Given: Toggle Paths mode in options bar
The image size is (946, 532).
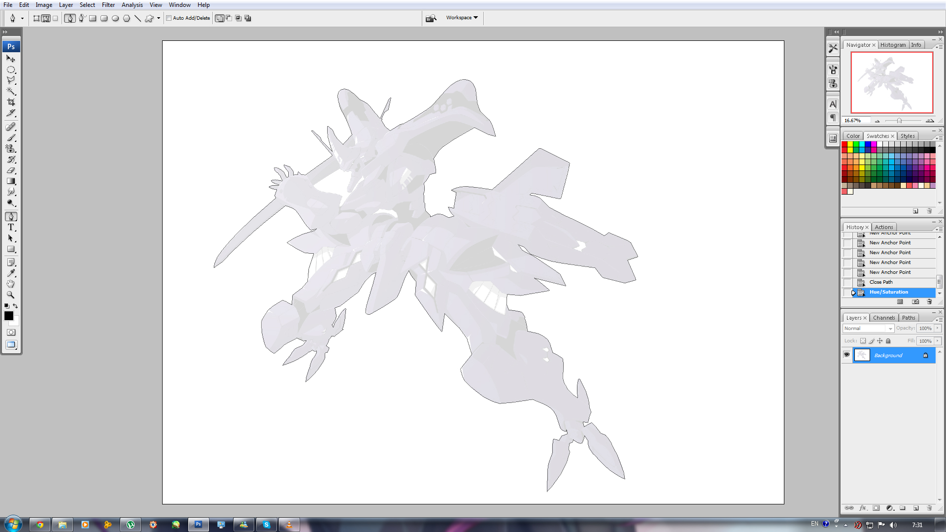Looking at the screenshot, I should tap(46, 18).
